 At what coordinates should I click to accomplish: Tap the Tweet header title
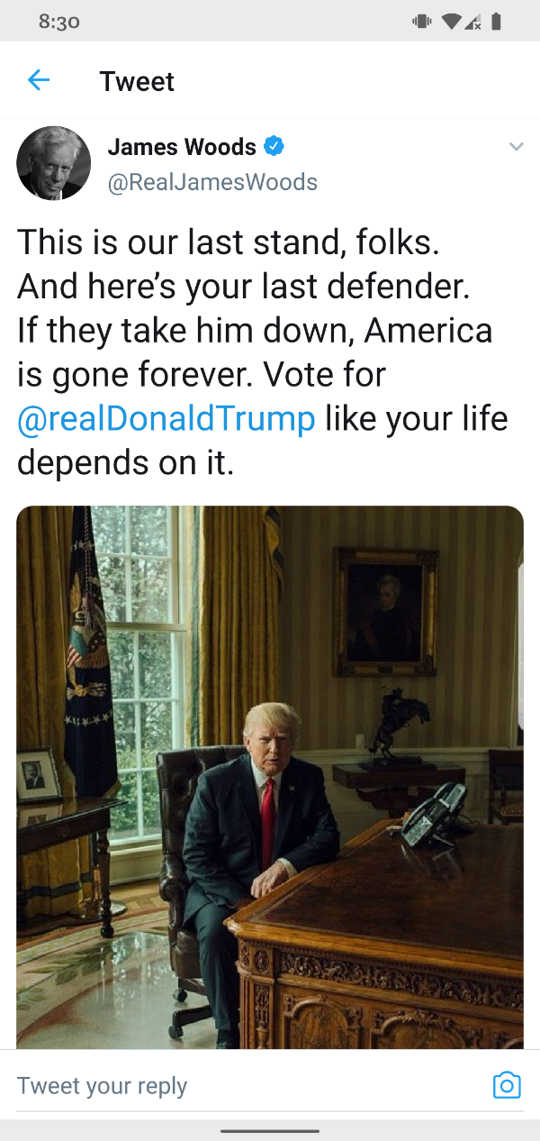coord(137,81)
